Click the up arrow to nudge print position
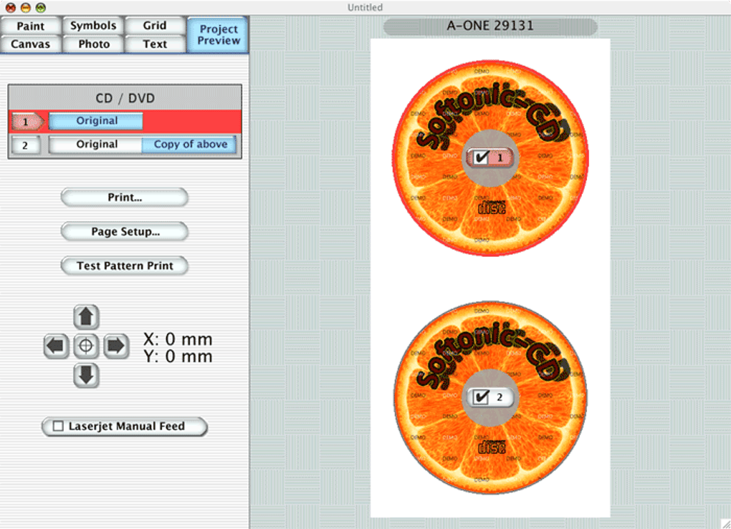The width and height of the screenshot is (731, 529). point(86,316)
